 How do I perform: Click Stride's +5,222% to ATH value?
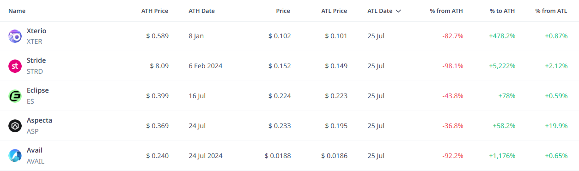click(x=502, y=66)
